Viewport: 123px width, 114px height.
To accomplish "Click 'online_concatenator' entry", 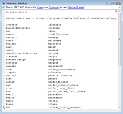I will point(62,69).
